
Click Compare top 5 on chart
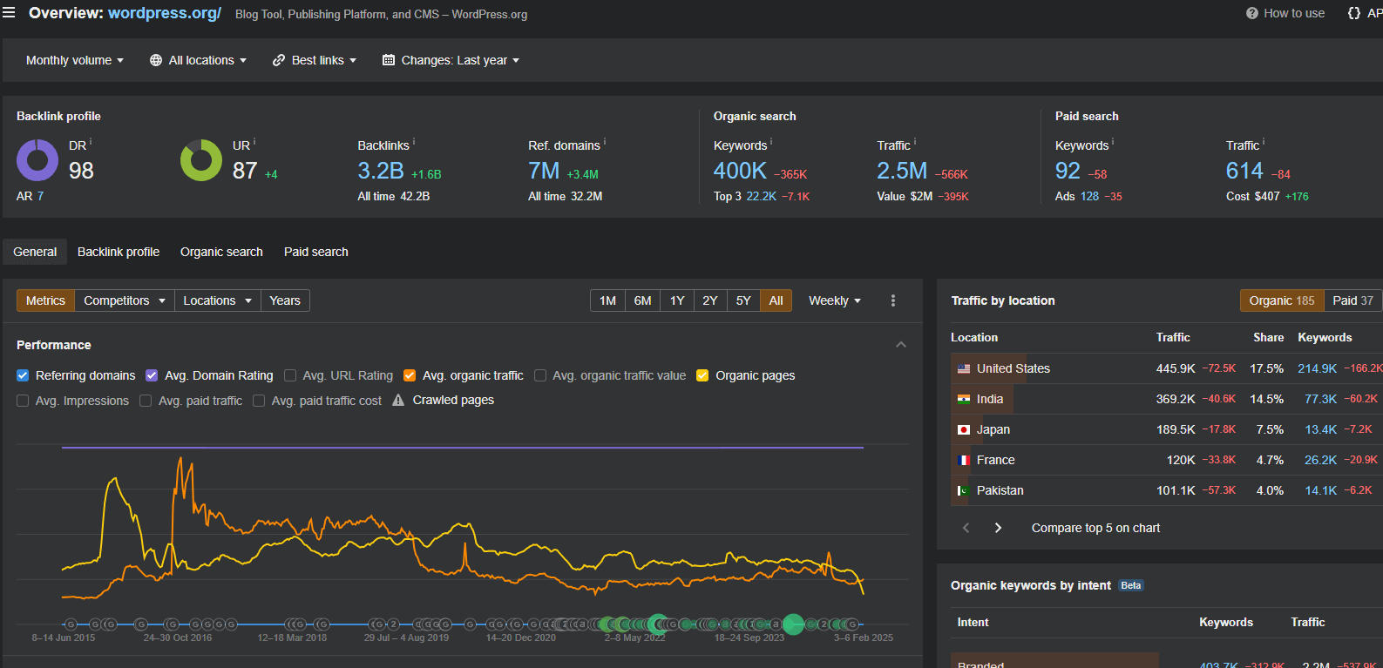pyautogui.click(x=1095, y=528)
